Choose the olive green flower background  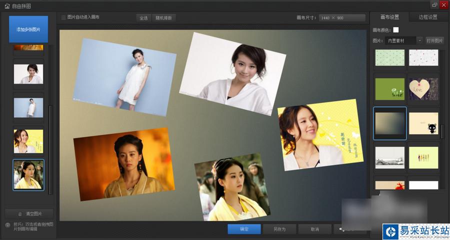(389, 89)
